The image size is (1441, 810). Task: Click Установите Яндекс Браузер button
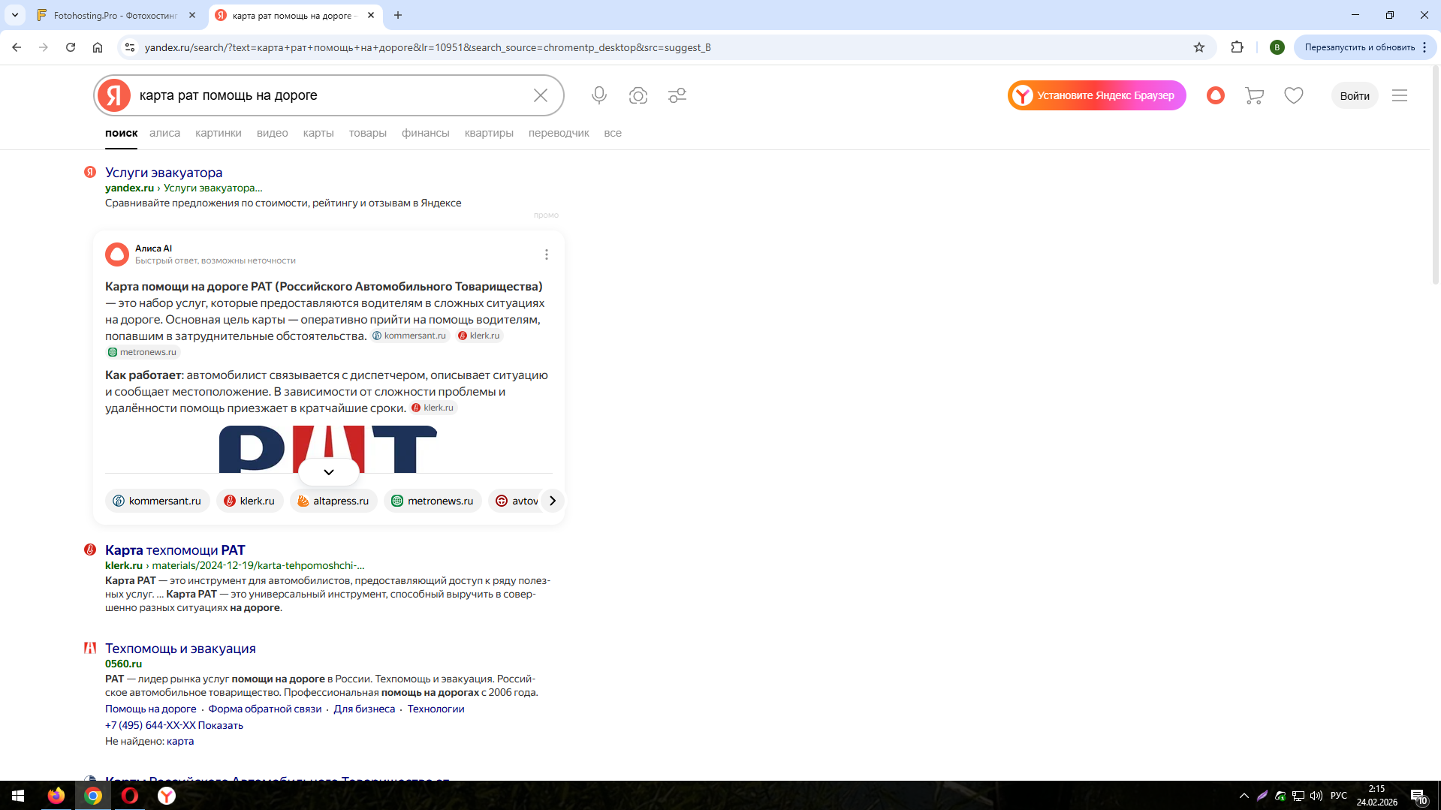(x=1097, y=95)
